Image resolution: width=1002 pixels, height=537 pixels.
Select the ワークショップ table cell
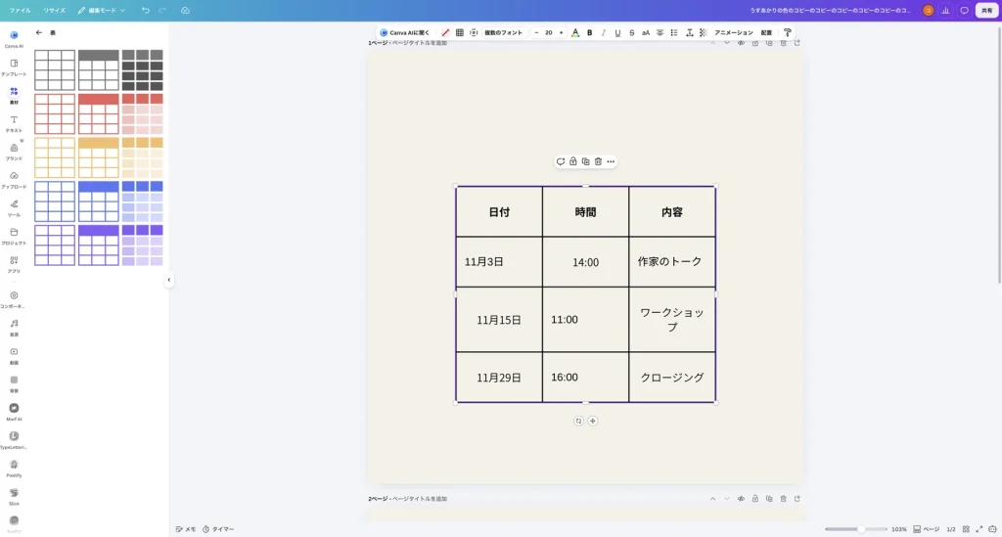coord(671,319)
